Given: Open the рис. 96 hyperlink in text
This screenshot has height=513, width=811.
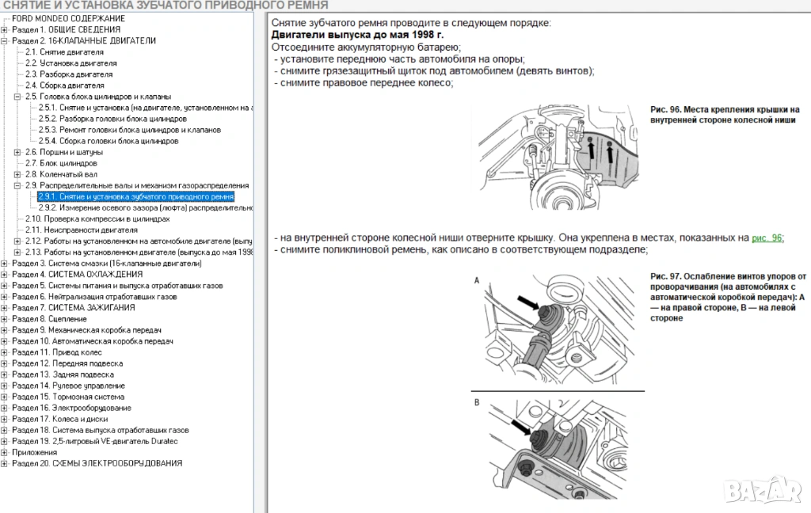Looking at the screenshot, I should tap(766, 237).
